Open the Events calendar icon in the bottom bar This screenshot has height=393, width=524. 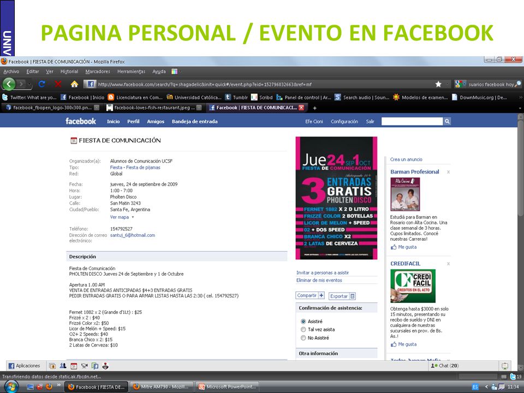click(x=74, y=366)
